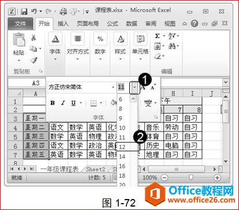Click the Select All corner button
Viewport: 239px width, 210px height.
coord(16,93)
